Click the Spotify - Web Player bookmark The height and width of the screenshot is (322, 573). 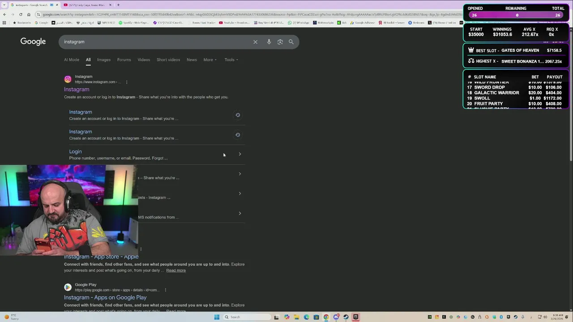point(133,23)
